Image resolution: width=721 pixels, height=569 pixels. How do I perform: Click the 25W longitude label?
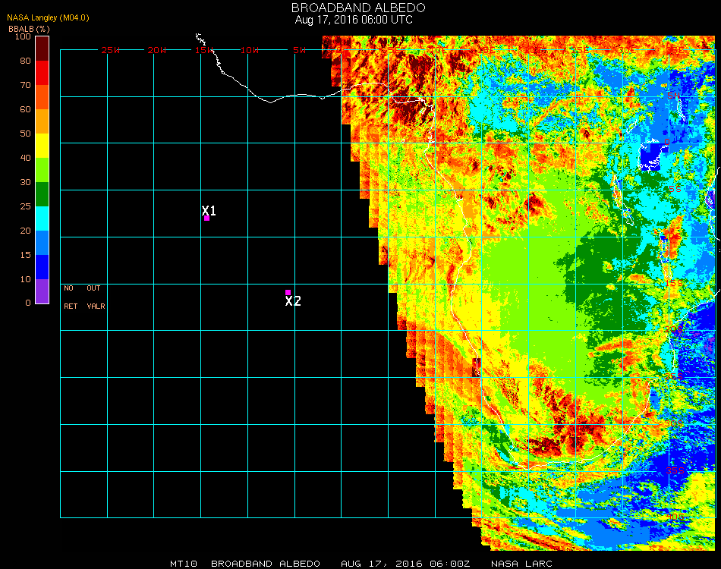click(x=111, y=50)
